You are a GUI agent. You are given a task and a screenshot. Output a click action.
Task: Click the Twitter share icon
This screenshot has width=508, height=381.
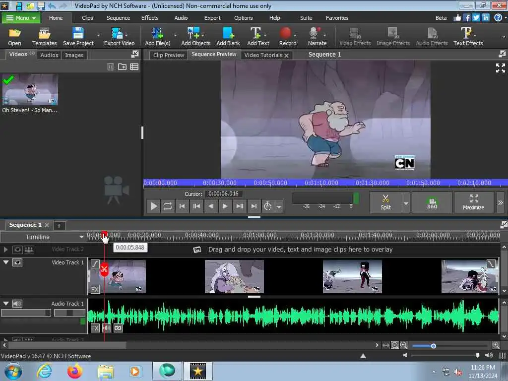point(476,18)
